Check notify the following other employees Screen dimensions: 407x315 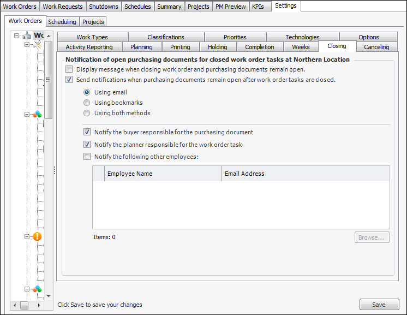pyautogui.click(x=87, y=157)
